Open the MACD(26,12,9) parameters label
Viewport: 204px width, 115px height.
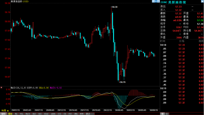(x=19, y=88)
